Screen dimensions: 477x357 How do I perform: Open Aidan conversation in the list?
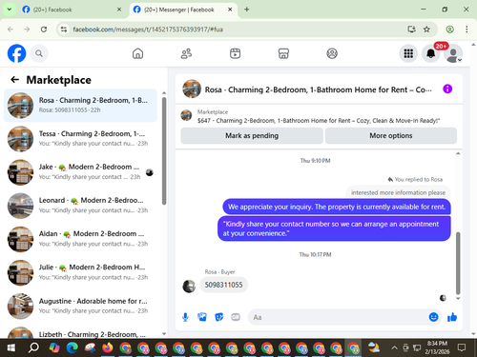[80, 239]
